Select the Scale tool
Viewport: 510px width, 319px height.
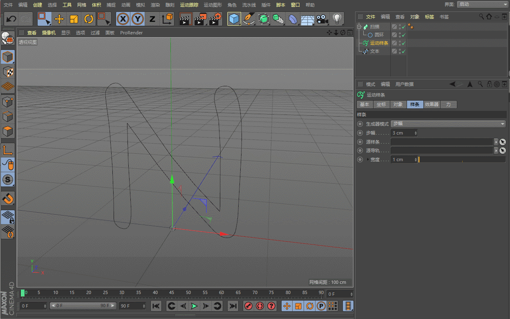(x=74, y=19)
